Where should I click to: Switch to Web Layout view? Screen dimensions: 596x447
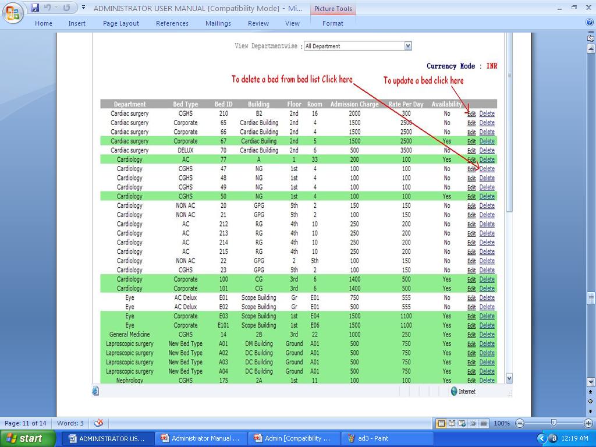[462, 423]
